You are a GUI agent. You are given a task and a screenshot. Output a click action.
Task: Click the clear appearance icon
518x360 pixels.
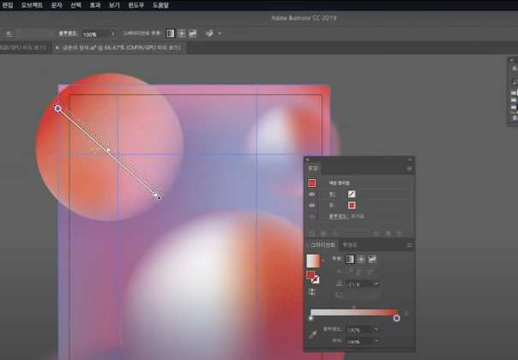click(x=376, y=233)
